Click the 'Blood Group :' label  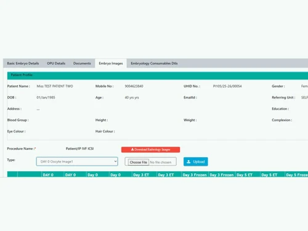[x=18, y=120]
